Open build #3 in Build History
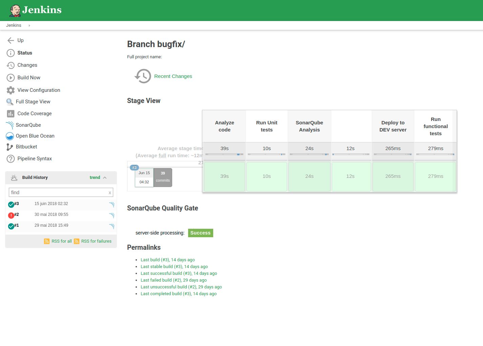This screenshot has width=483, height=346. coord(17,204)
